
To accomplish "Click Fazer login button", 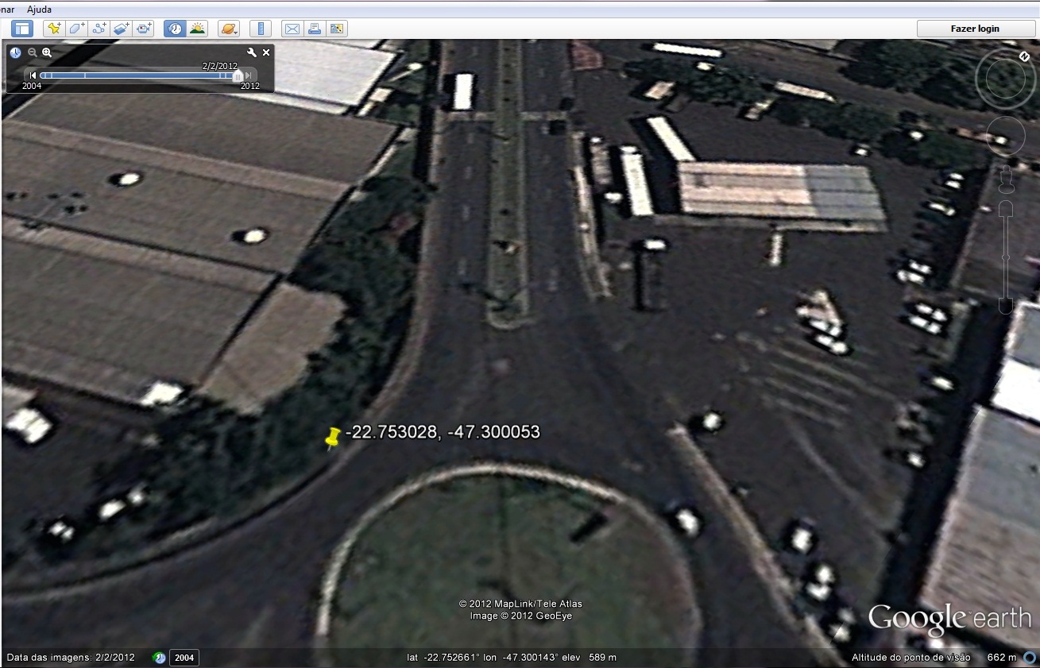I will tap(975, 29).
